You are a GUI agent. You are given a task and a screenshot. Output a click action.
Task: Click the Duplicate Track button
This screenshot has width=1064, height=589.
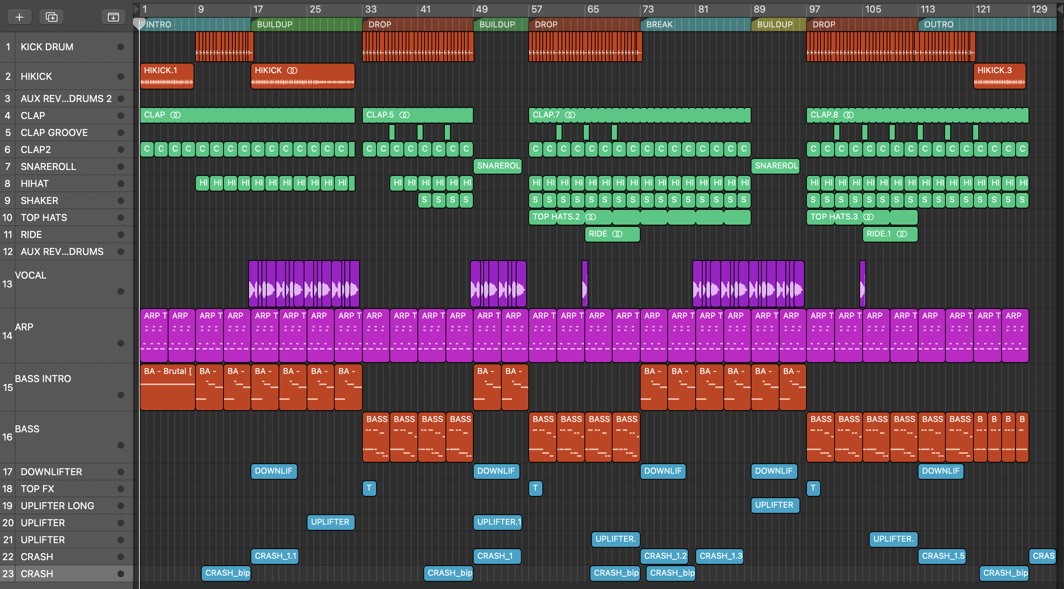(x=51, y=17)
